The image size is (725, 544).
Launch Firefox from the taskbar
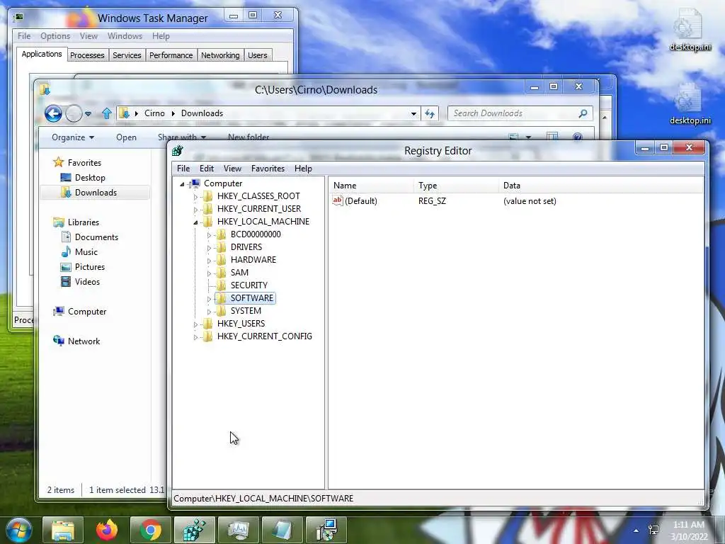pyautogui.click(x=107, y=530)
